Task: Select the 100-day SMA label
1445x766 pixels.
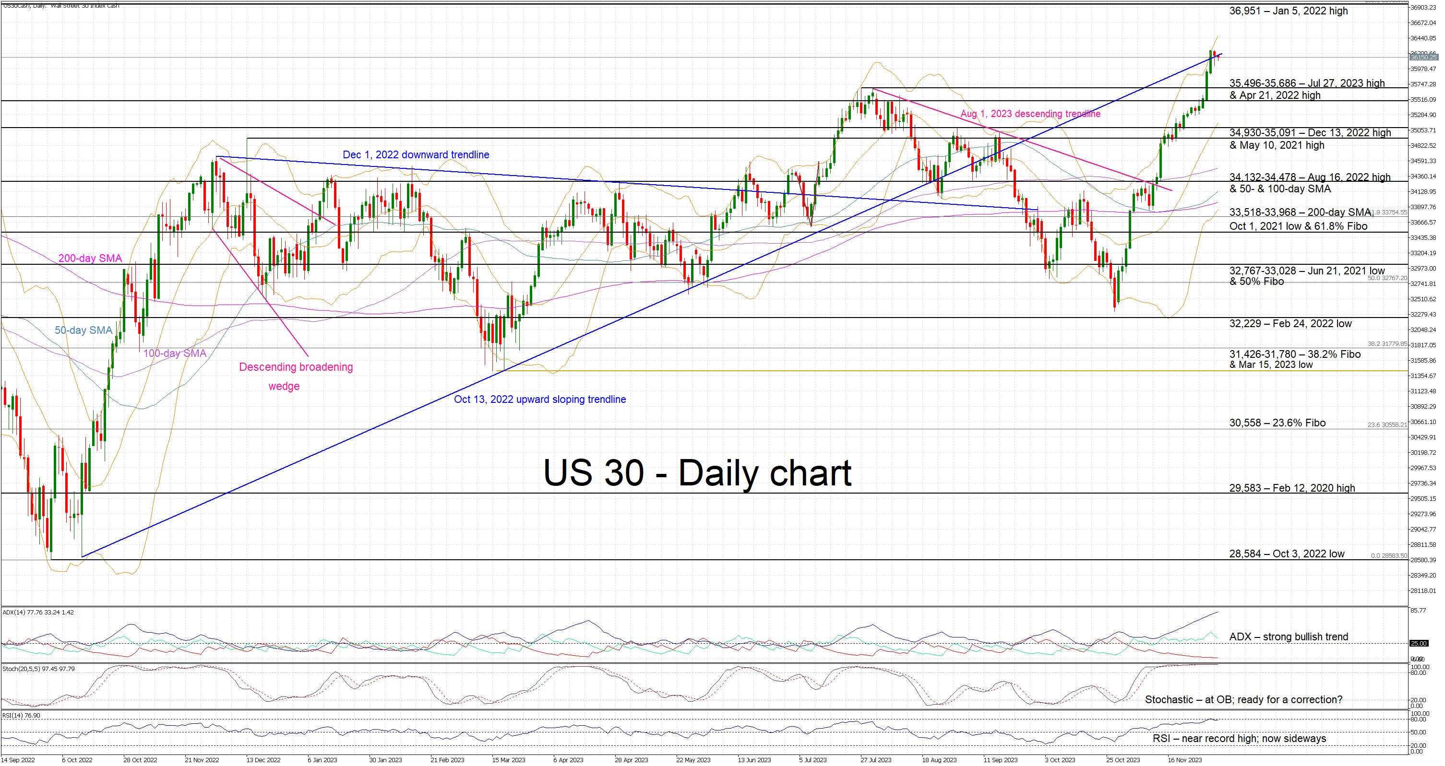Action: 175,354
